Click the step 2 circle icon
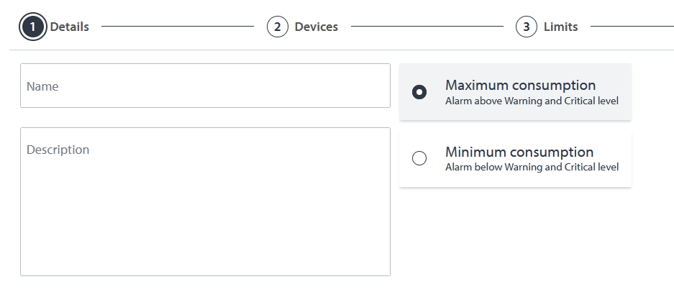The height and width of the screenshot is (297, 674). tap(278, 27)
